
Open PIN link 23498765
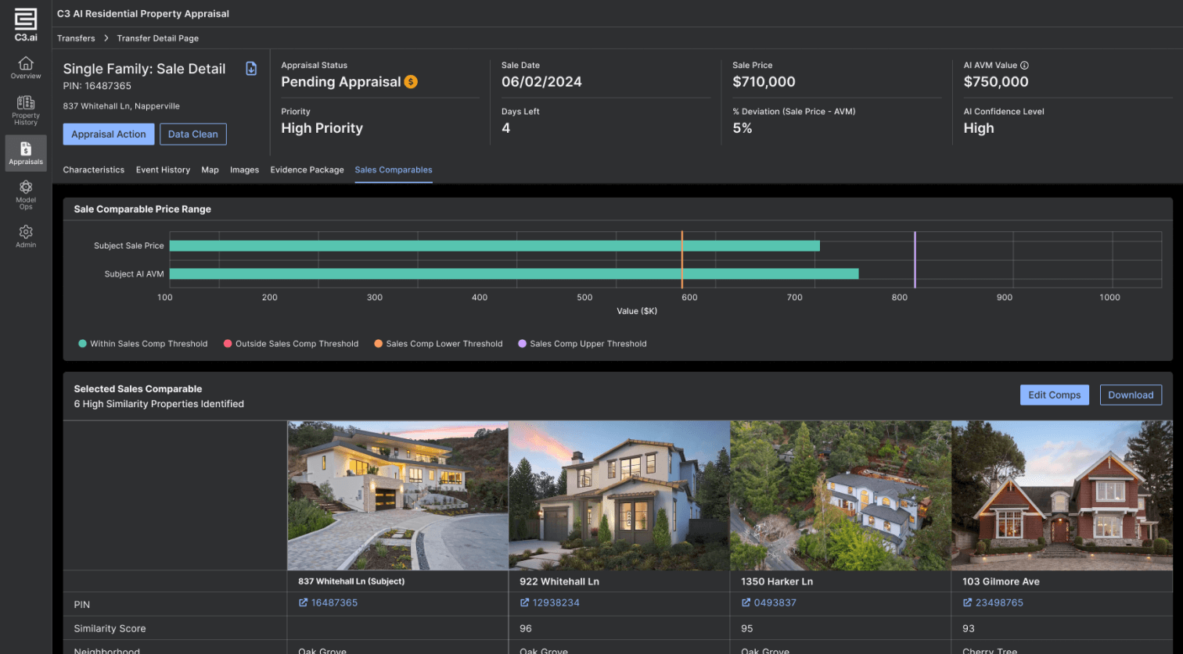coord(999,602)
